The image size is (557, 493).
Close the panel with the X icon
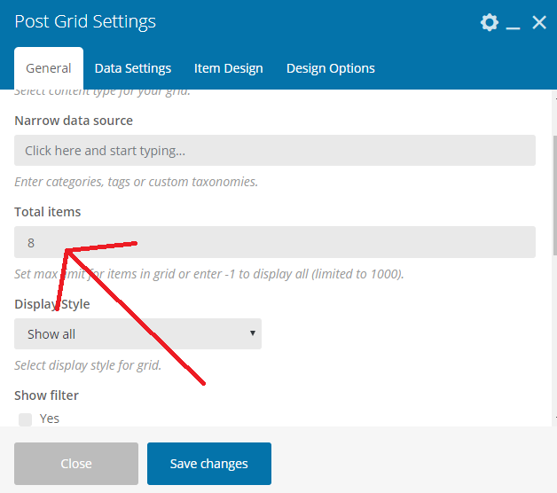click(539, 22)
